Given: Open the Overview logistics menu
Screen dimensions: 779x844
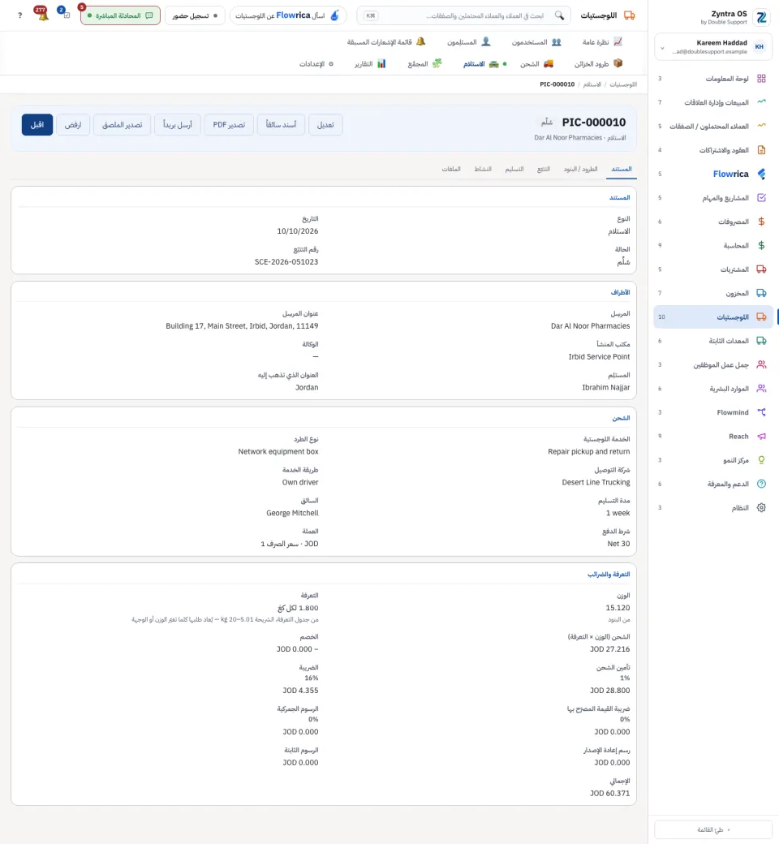Looking at the screenshot, I should point(602,42).
